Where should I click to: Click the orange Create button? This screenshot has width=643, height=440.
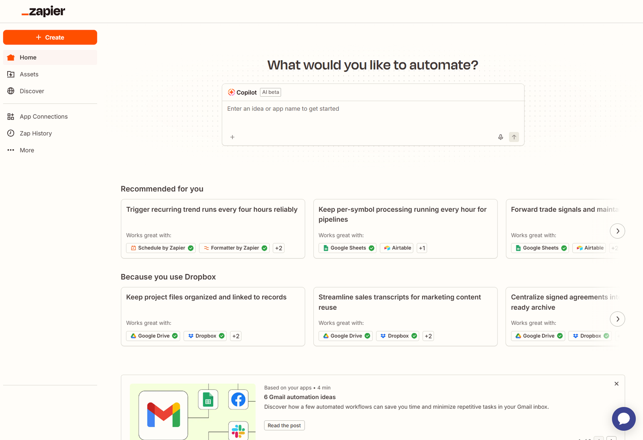[50, 37]
